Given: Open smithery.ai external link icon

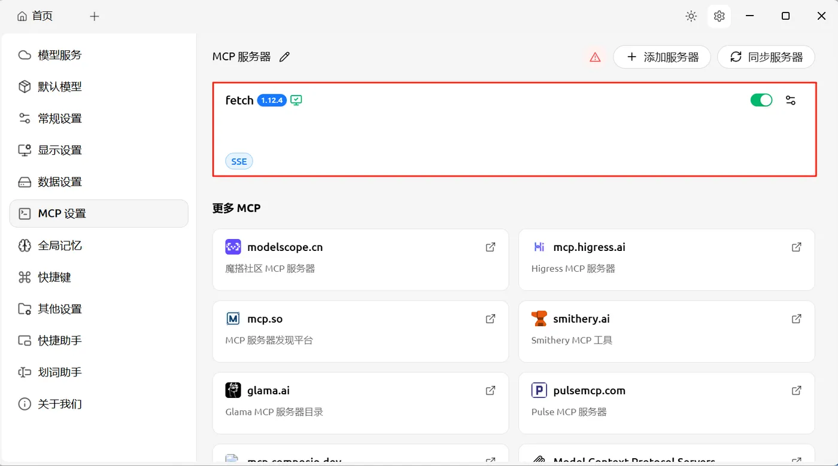Looking at the screenshot, I should coord(797,319).
